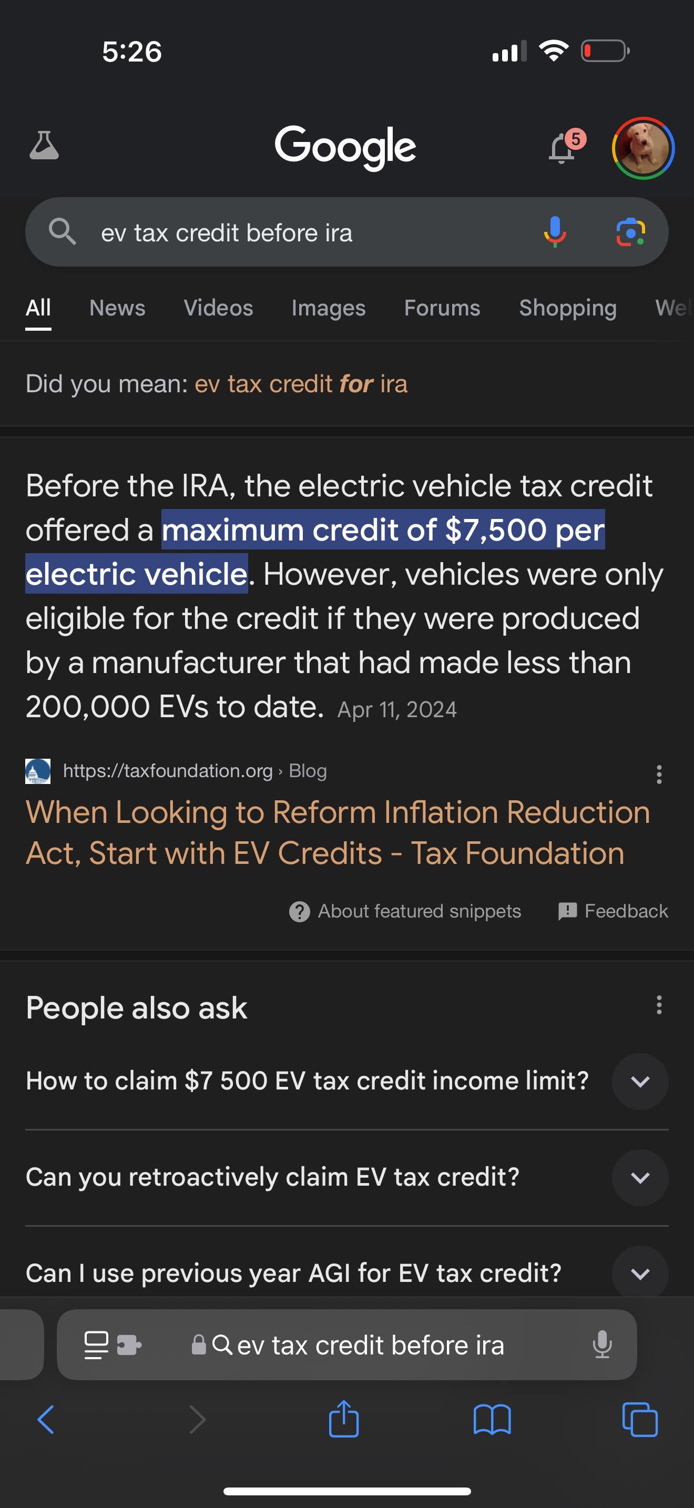Image resolution: width=694 pixels, height=1508 pixels.
Task: Expand "Can you retroactively claim EV tax credit?"
Action: [639, 1177]
